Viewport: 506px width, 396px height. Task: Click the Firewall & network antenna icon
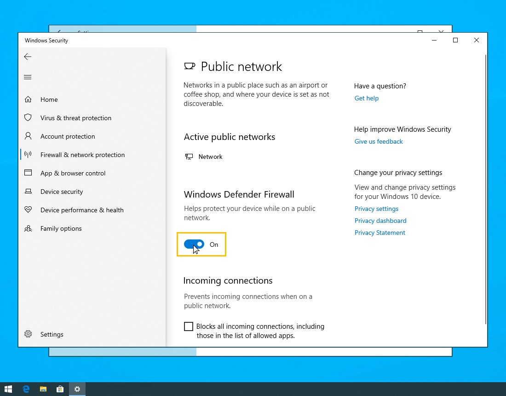tap(28, 154)
